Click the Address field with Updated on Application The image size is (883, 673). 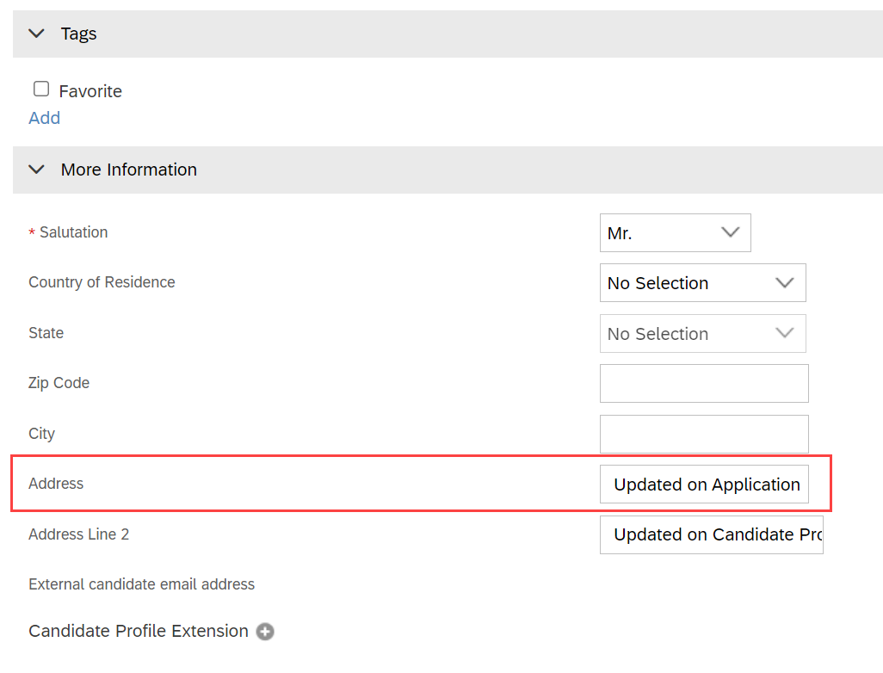point(704,485)
